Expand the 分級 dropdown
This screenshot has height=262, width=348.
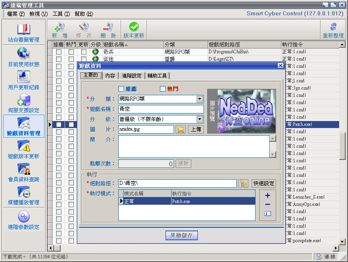pyautogui.click(x=200, y=119)
